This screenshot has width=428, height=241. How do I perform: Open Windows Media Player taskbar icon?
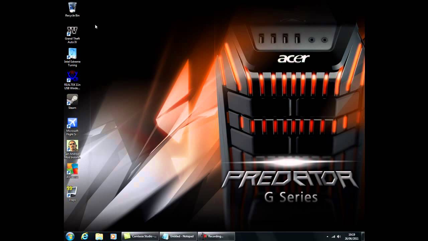coord(113,236)
